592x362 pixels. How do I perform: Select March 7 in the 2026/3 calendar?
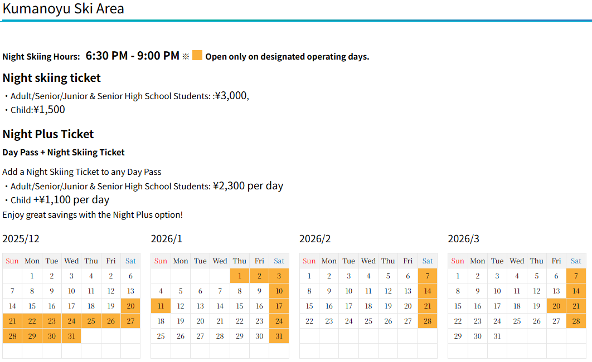click(x=576, y=276)
